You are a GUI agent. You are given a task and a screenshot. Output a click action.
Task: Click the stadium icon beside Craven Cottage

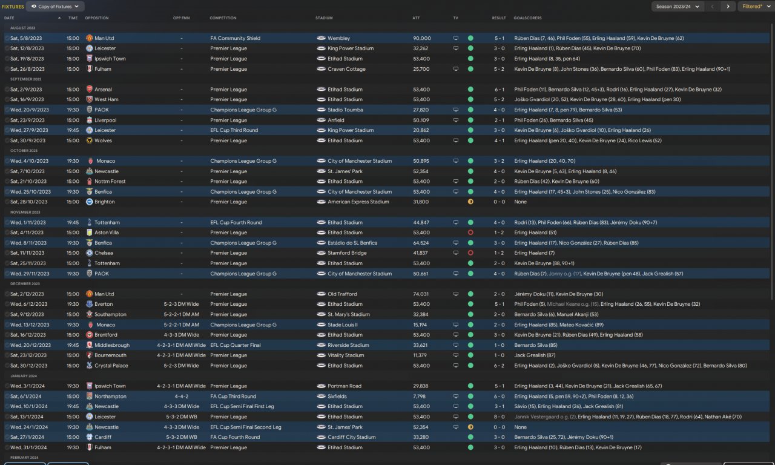click(x=321, y=69)
